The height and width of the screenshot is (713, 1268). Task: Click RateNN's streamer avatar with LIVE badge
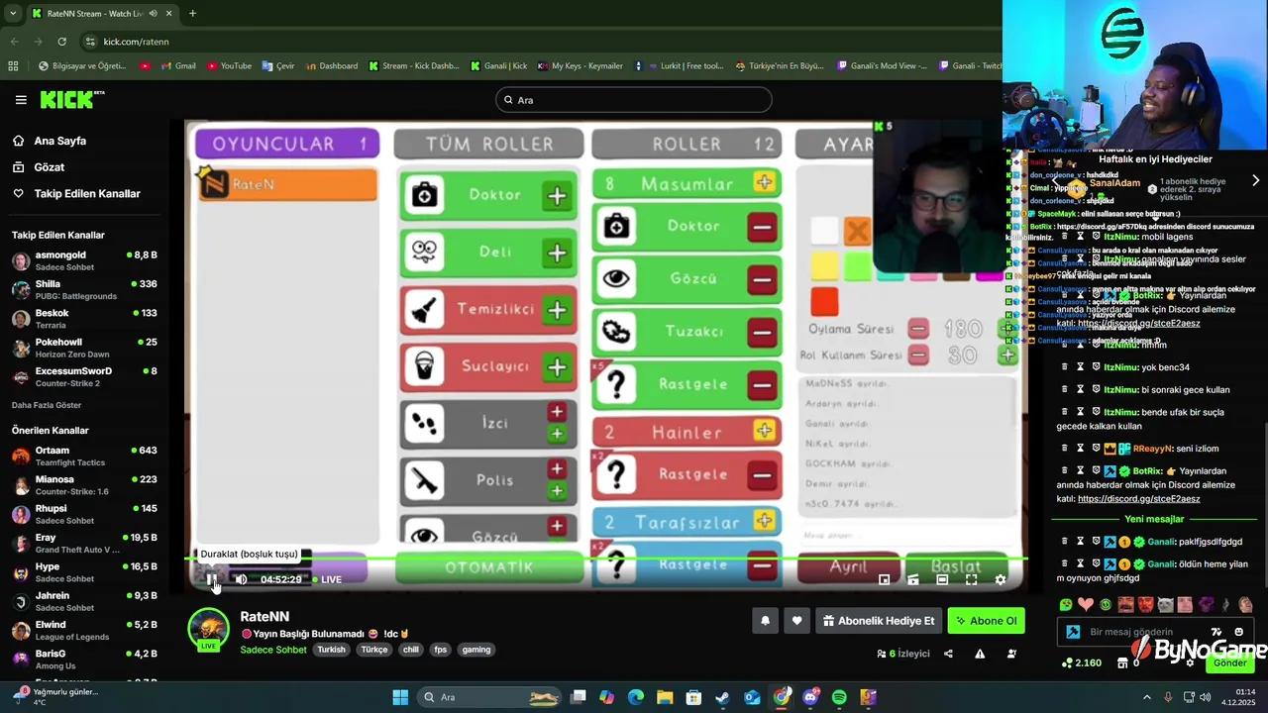coord(208,630)
